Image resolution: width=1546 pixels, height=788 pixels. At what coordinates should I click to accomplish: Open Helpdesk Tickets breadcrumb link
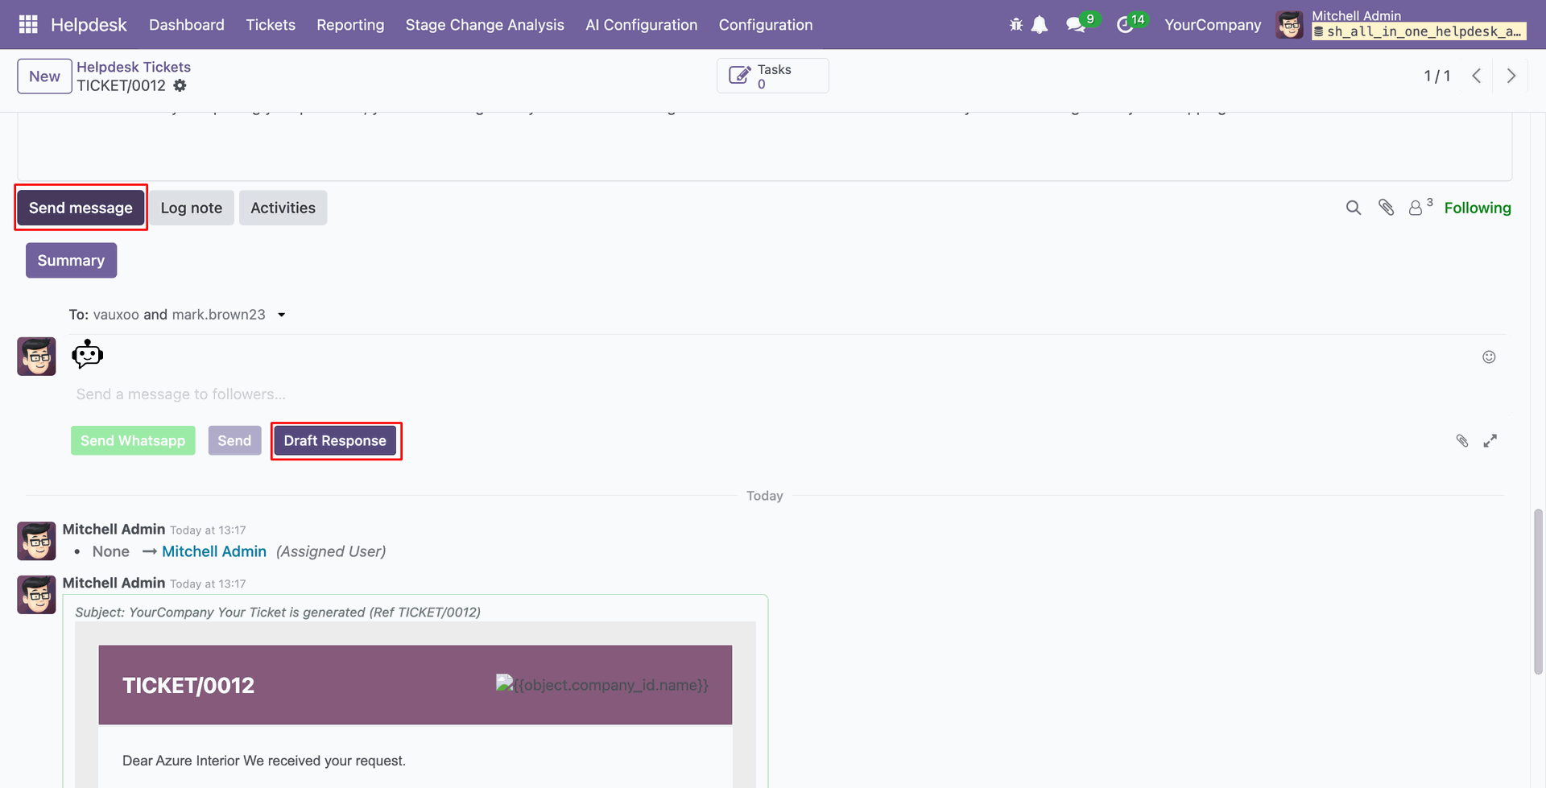(134, 67)
